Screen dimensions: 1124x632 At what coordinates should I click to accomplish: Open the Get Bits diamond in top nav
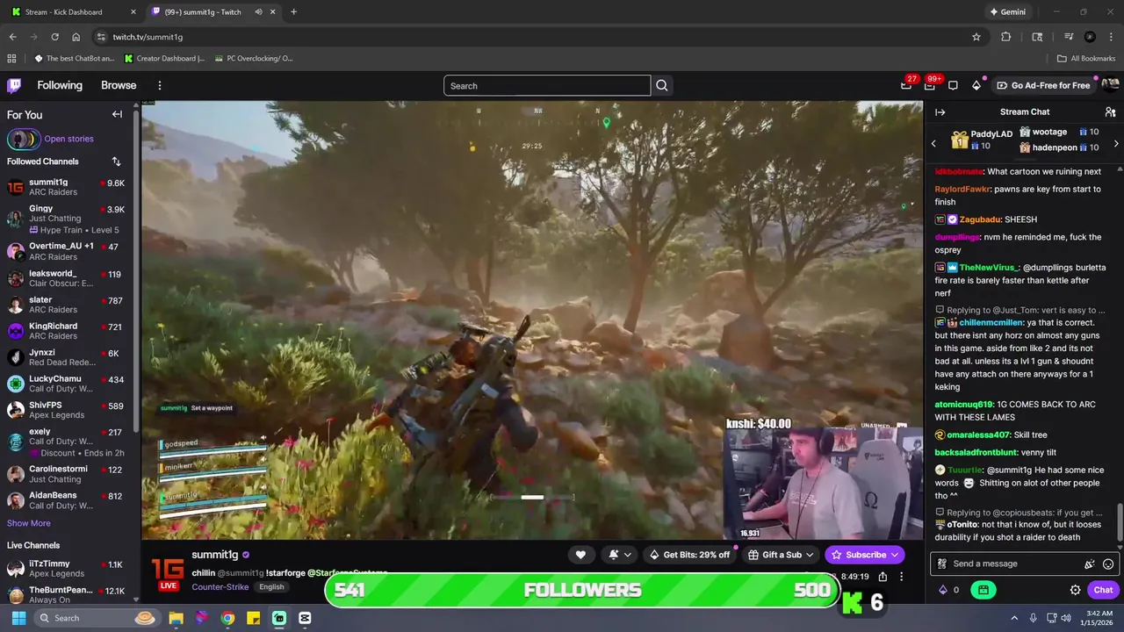[x=976, y=85]
